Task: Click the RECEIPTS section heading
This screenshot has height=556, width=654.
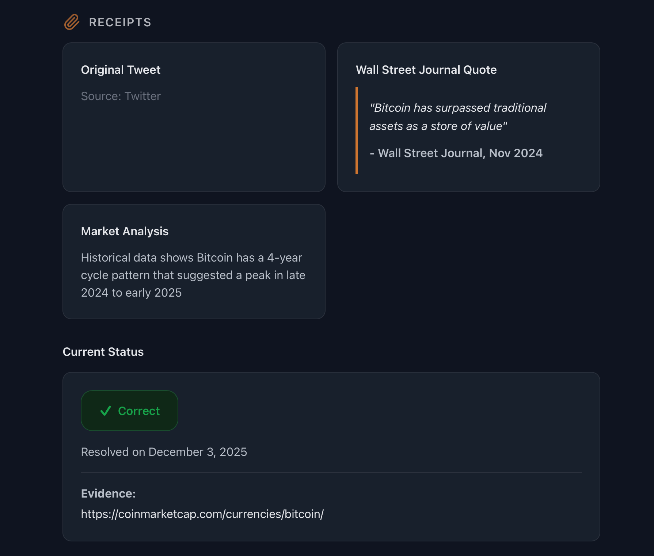Action: [120, 22]
